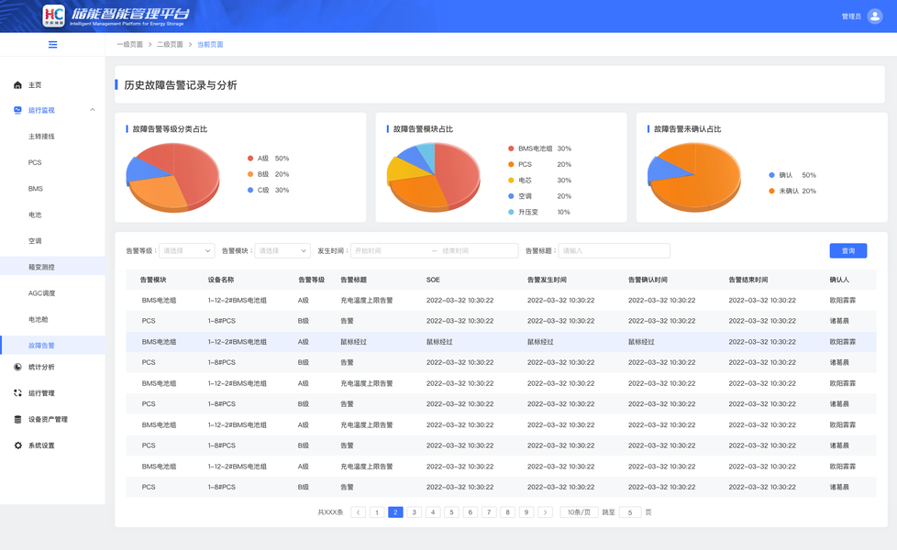Image resolution: width=897 pixels, height=550 pixels.
Task: Click the 跳至 page number input
Action: click(x=630, y=512)
